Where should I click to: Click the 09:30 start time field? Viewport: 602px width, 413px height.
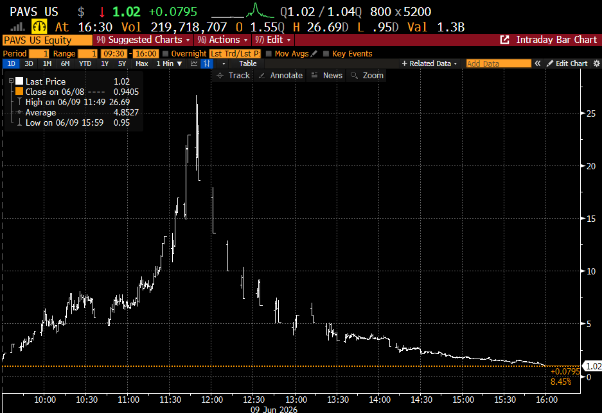[114, 54]
